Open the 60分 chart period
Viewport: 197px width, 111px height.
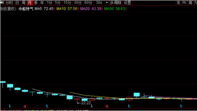pyautogui.click(x=88, y=3)
